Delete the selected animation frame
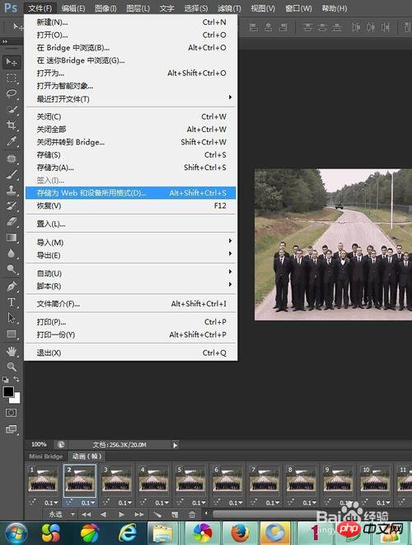This screenshot has width=412, height=545. pos(192,514)
